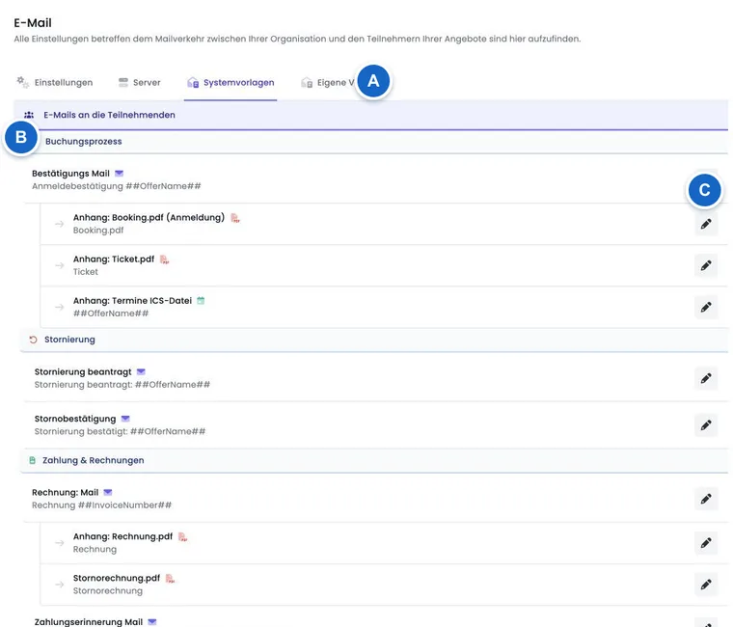Click the server icon beside Server

[122, 82]
